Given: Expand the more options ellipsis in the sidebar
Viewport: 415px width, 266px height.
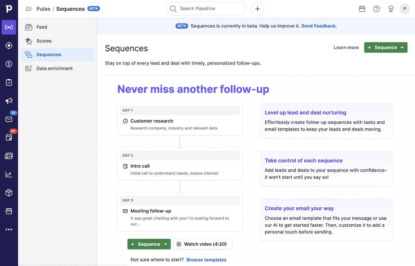Looking at the screenshot, I should (9, 229).
